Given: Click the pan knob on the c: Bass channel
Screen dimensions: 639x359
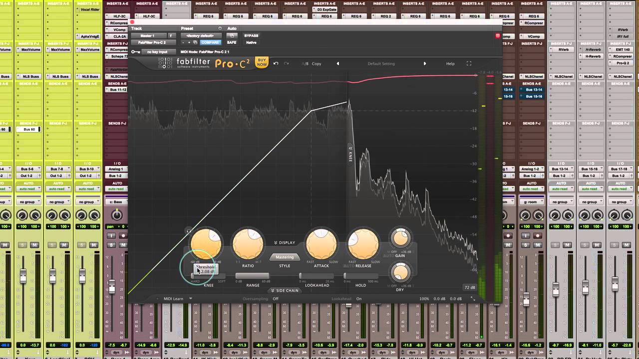Looking at the screenshot, I should [116, 215].
